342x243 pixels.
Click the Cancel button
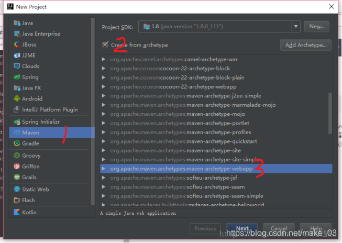279,228
